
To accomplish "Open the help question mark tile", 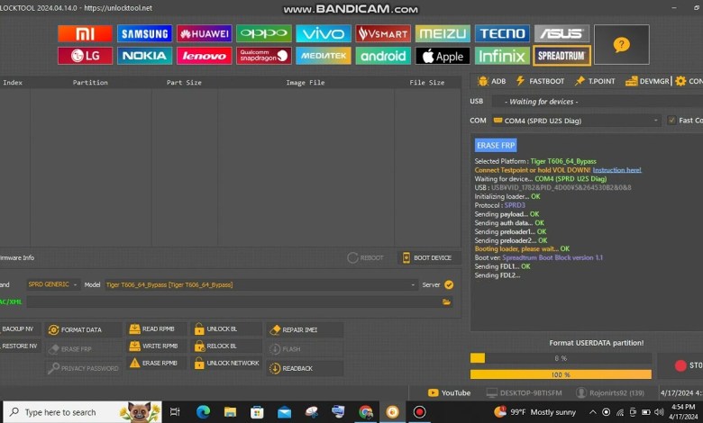I will (621, 45).
